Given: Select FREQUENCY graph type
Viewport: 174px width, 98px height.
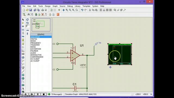Looking at the screenshot, I should [x=41, y=43].
